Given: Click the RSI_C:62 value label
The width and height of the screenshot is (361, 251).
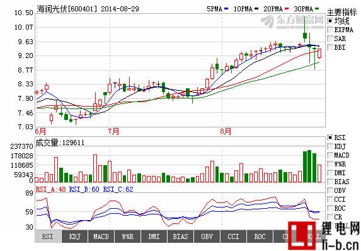Looking at the screenshot, I should click(118, 189).
